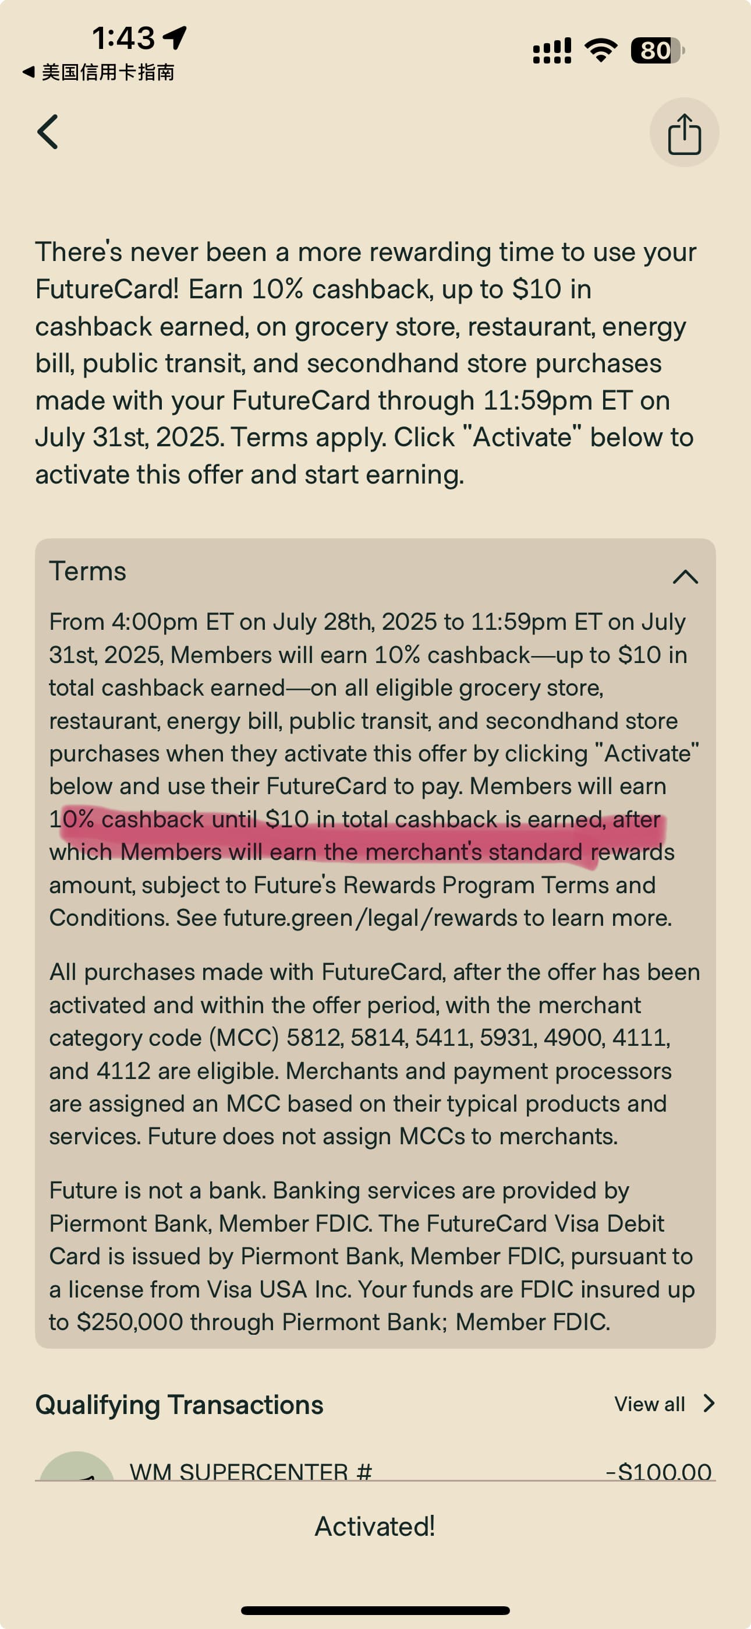Tap the 1:43 clock display
The height and width of the screenshot is (1629, 751).
[x=123, y=38]
